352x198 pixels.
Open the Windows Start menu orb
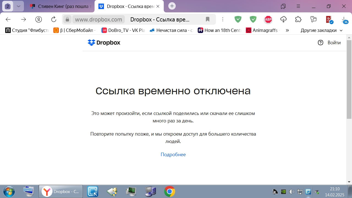(x=9, y=191)
